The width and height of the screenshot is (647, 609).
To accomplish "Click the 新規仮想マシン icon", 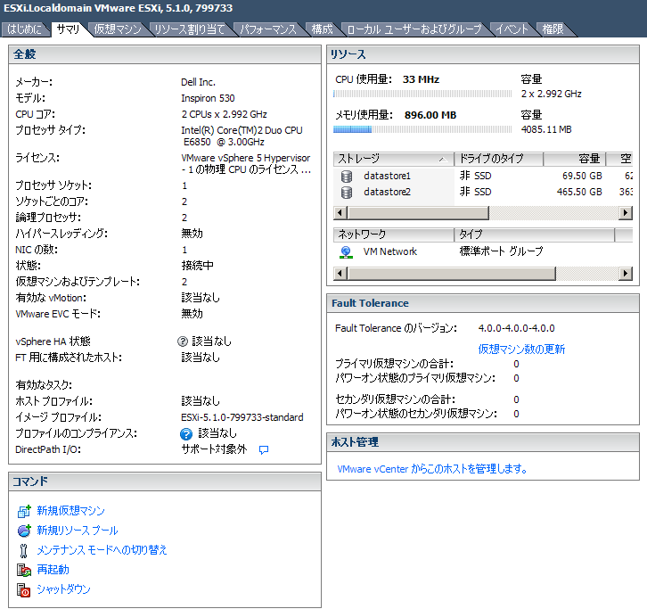I will click(x=24, y=511).
